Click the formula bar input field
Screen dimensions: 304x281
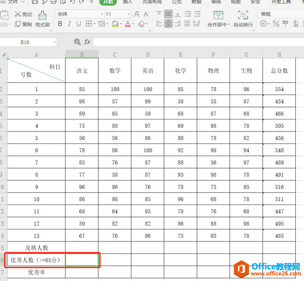tap(199, 42)
